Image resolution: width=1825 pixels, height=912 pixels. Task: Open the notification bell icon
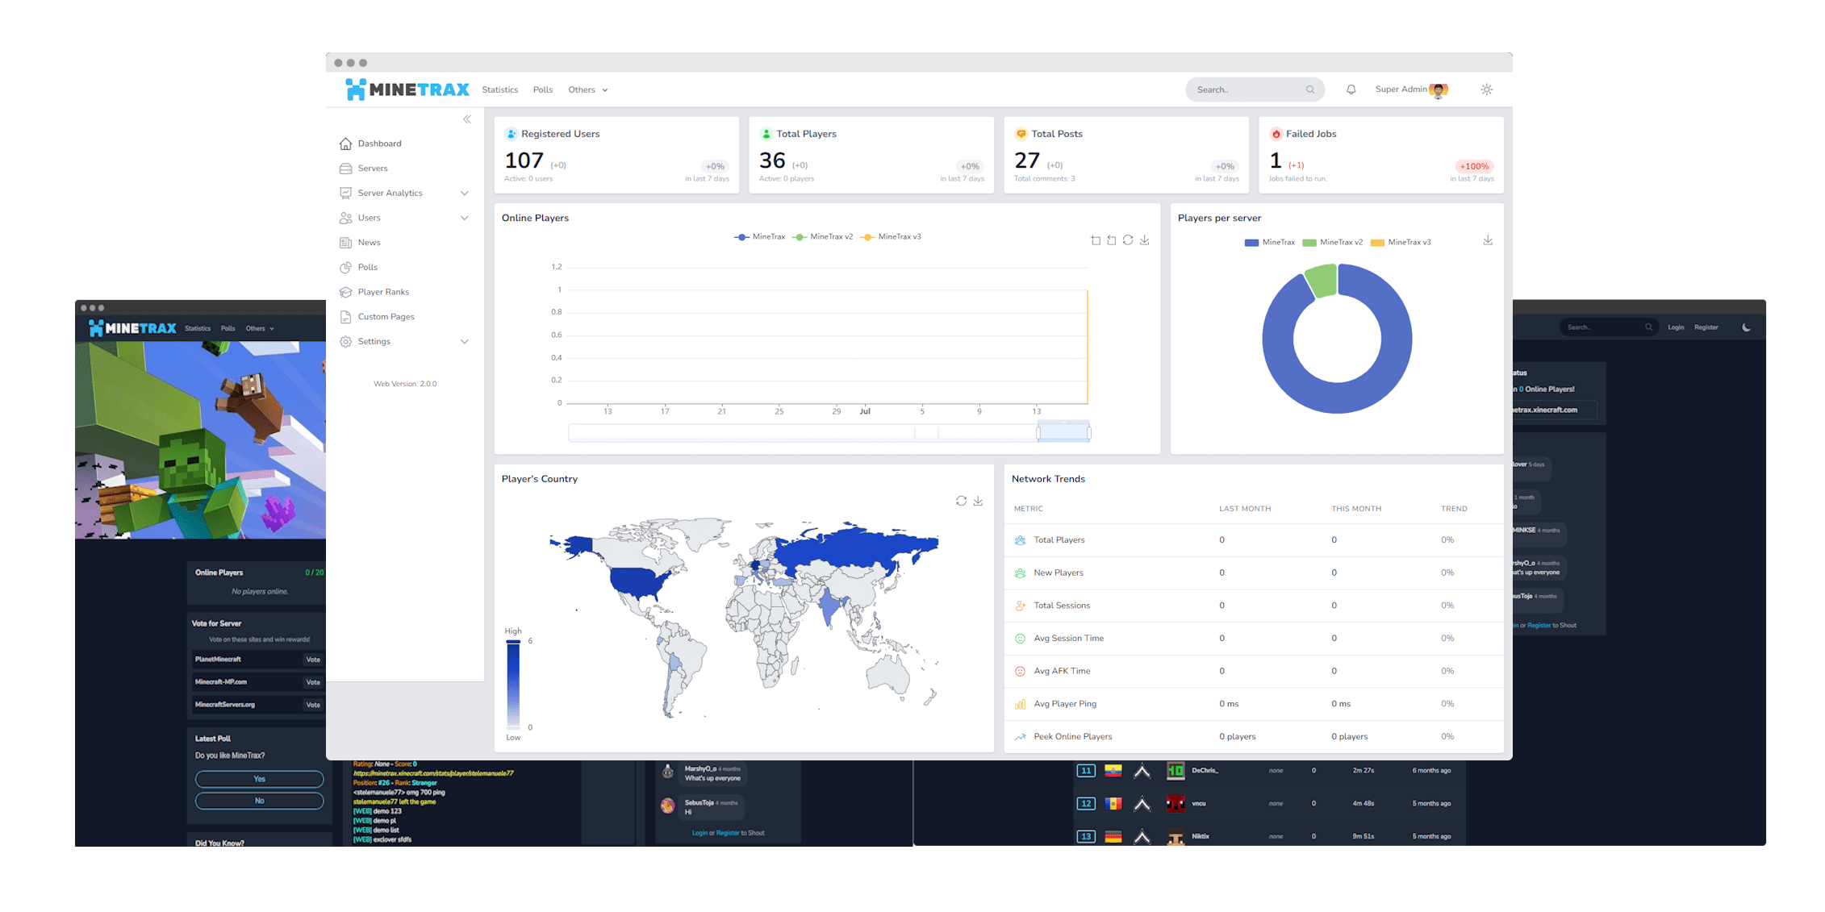click(x=1351, y=90)
